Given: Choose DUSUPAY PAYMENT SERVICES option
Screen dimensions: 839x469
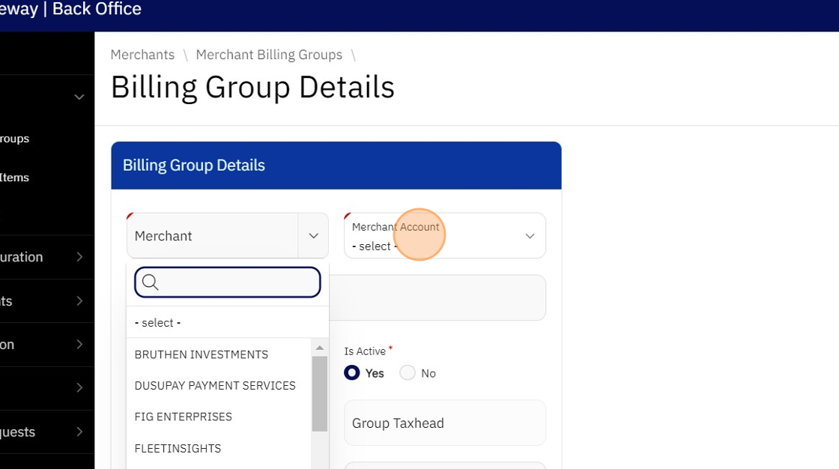Looking at the screenshot, I should point(215,386).
